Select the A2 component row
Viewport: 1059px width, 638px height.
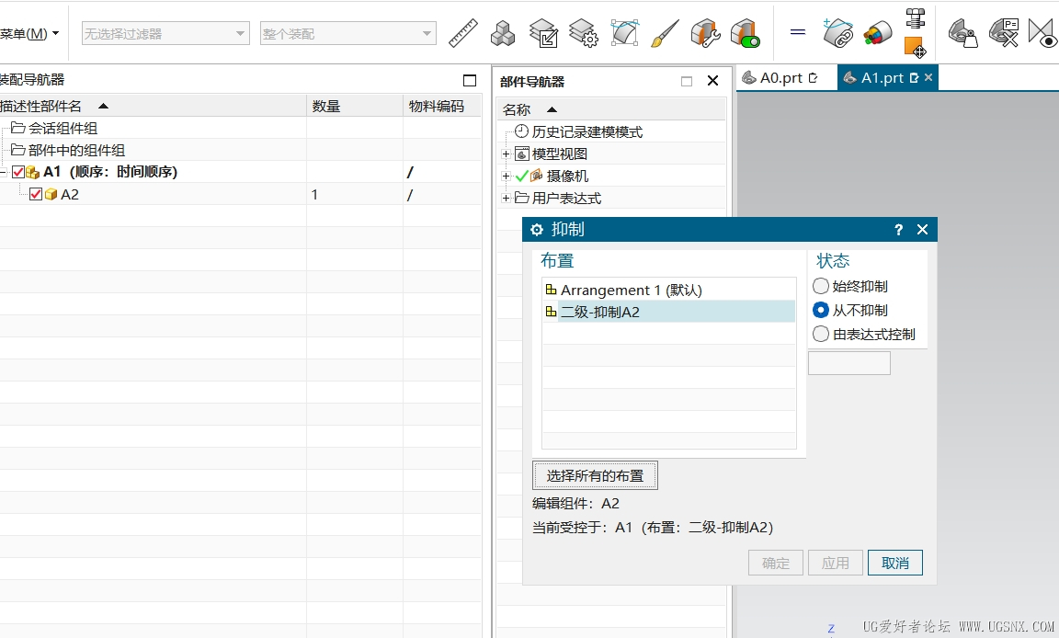click(x=241, y=195)
